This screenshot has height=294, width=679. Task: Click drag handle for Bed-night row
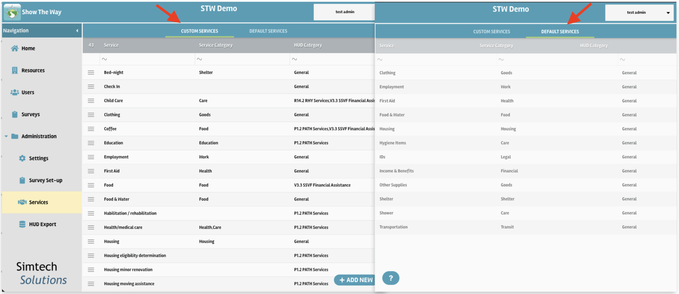point(91,72)
